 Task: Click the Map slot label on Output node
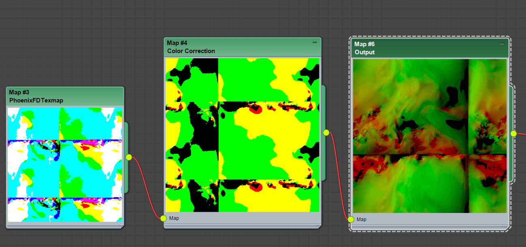[362, 219]
